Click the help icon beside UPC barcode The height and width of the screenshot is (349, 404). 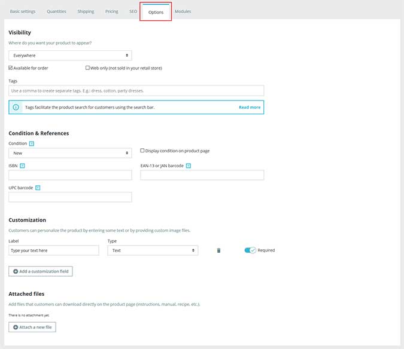pyautogui.click(x=37, y=188)
